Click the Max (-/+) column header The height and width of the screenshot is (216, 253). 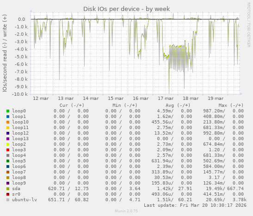[231, 105]
